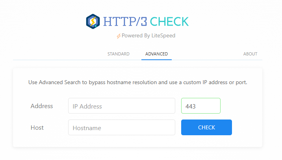
Task: Select the ADVANCED tab
Action: [156, 54]
